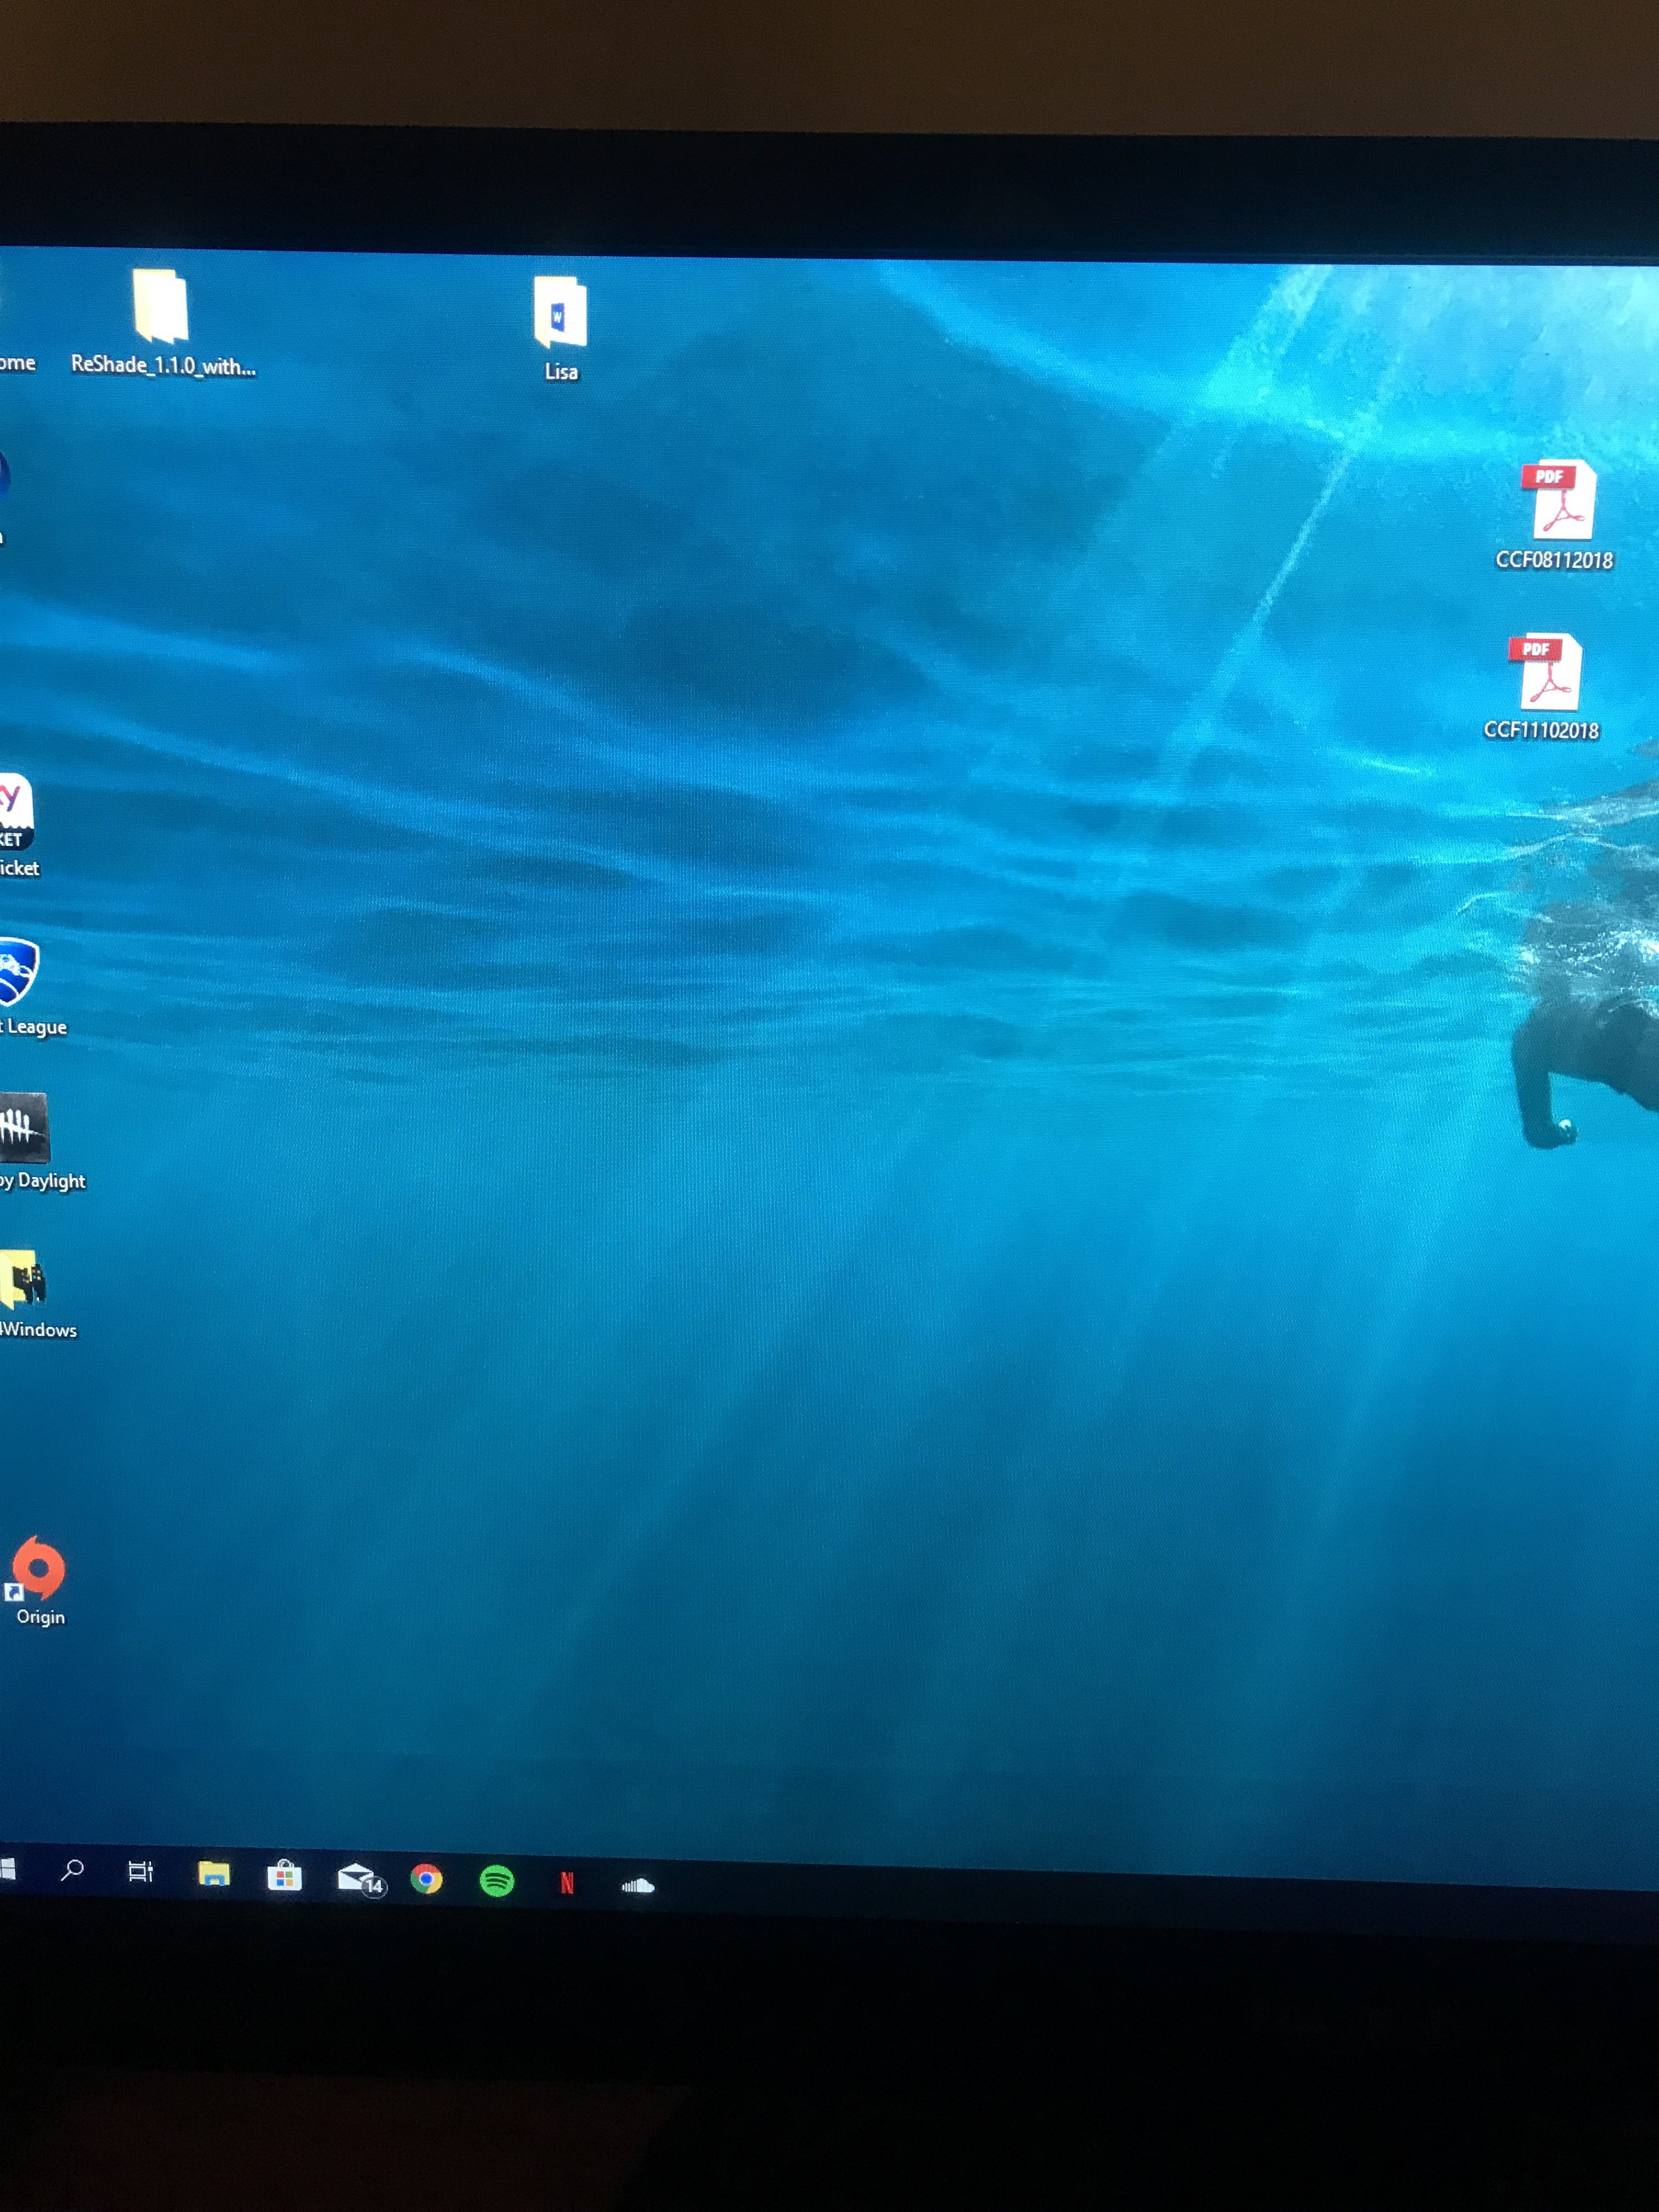Click the Google Chrome taskbar icon
The width and height of the screenshot is (1659, 2212).
427,1879
